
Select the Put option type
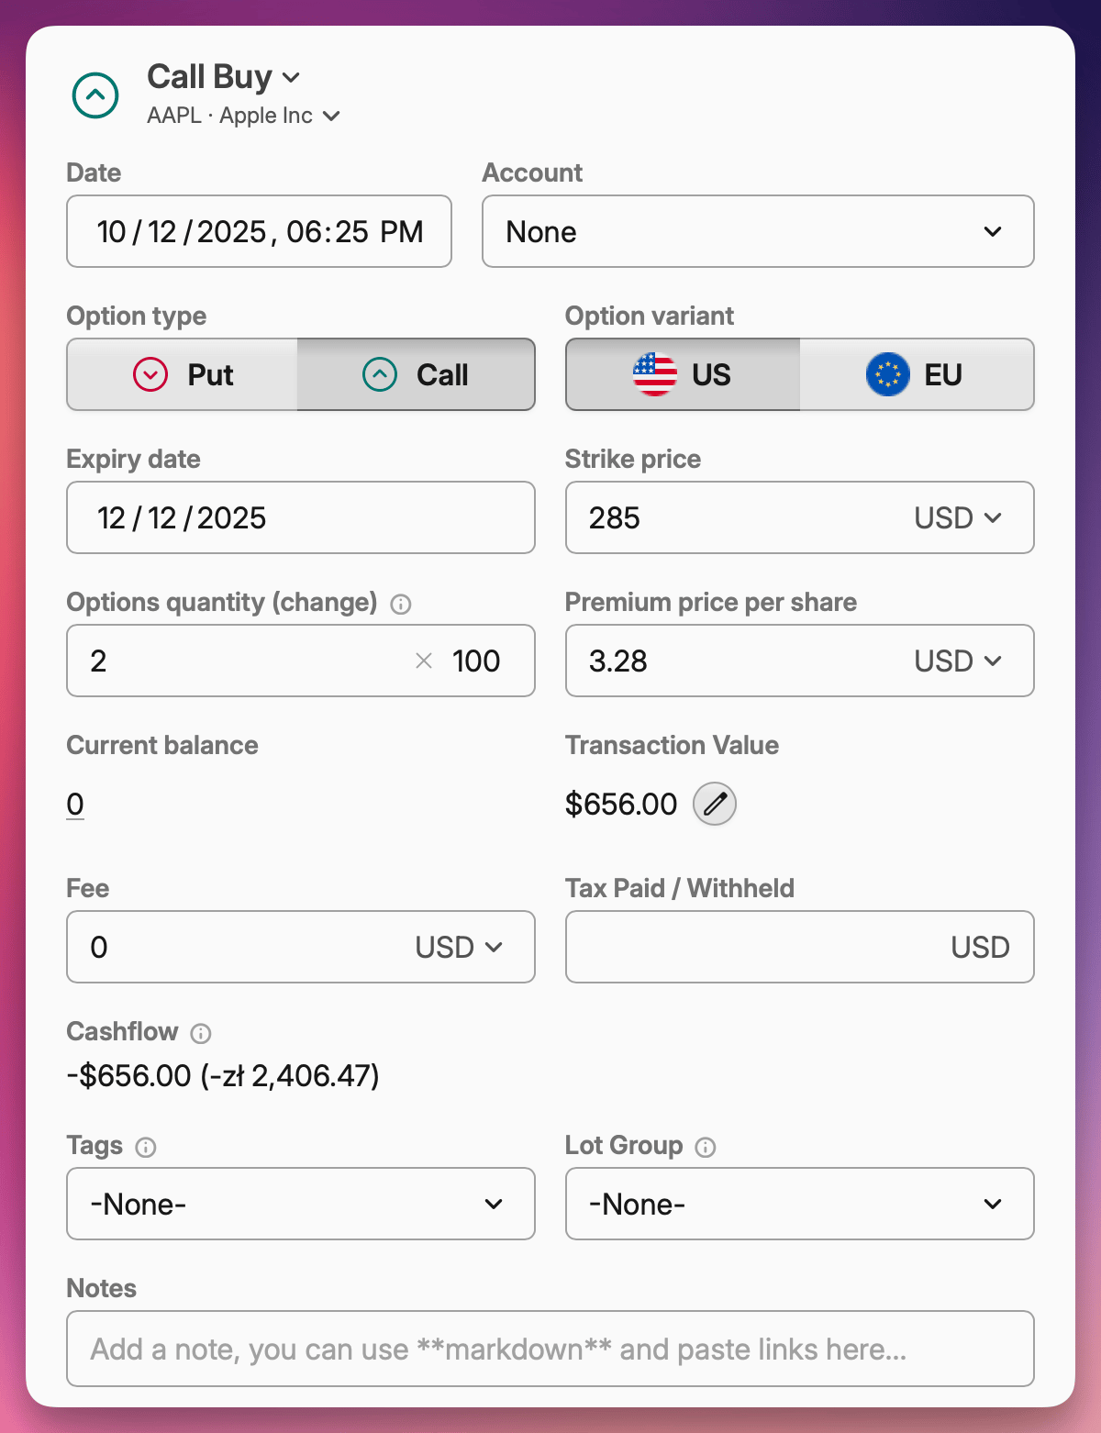182,374
